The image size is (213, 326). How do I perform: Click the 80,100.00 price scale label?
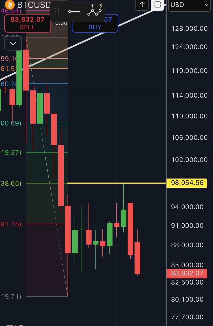[187, 299]
